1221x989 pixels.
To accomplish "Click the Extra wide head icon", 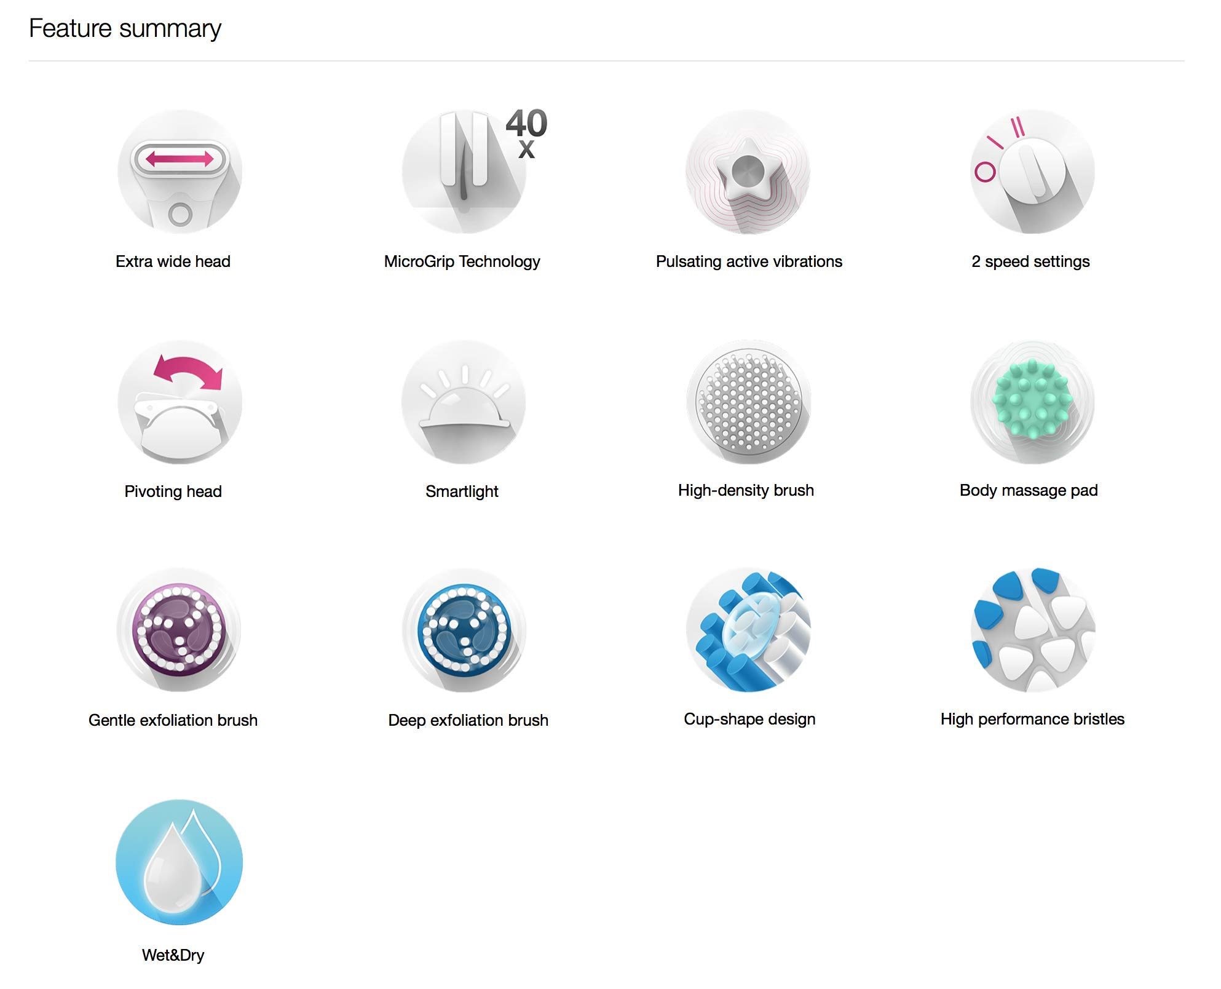I will [x=180, y=172].
